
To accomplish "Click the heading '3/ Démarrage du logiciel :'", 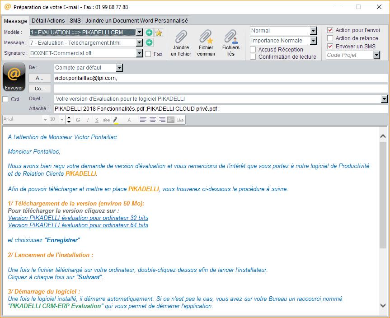I will pos(44,291).
